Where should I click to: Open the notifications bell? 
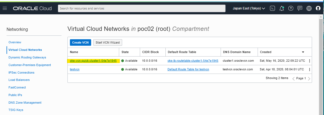pos(282,8)
